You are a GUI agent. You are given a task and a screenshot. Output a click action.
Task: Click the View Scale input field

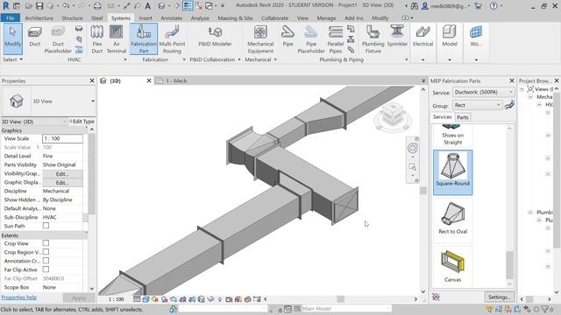[x=62, y=138]
